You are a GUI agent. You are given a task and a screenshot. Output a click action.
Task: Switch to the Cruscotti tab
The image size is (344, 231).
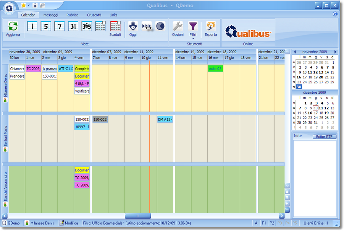pos(94,15)
